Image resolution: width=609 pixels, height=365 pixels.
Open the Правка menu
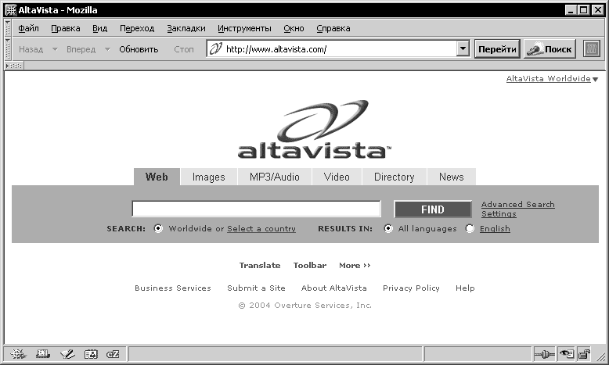click(x=66, y=28)
